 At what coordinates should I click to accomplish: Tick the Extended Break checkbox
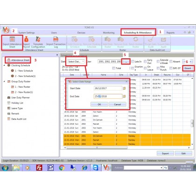[158, 62]
